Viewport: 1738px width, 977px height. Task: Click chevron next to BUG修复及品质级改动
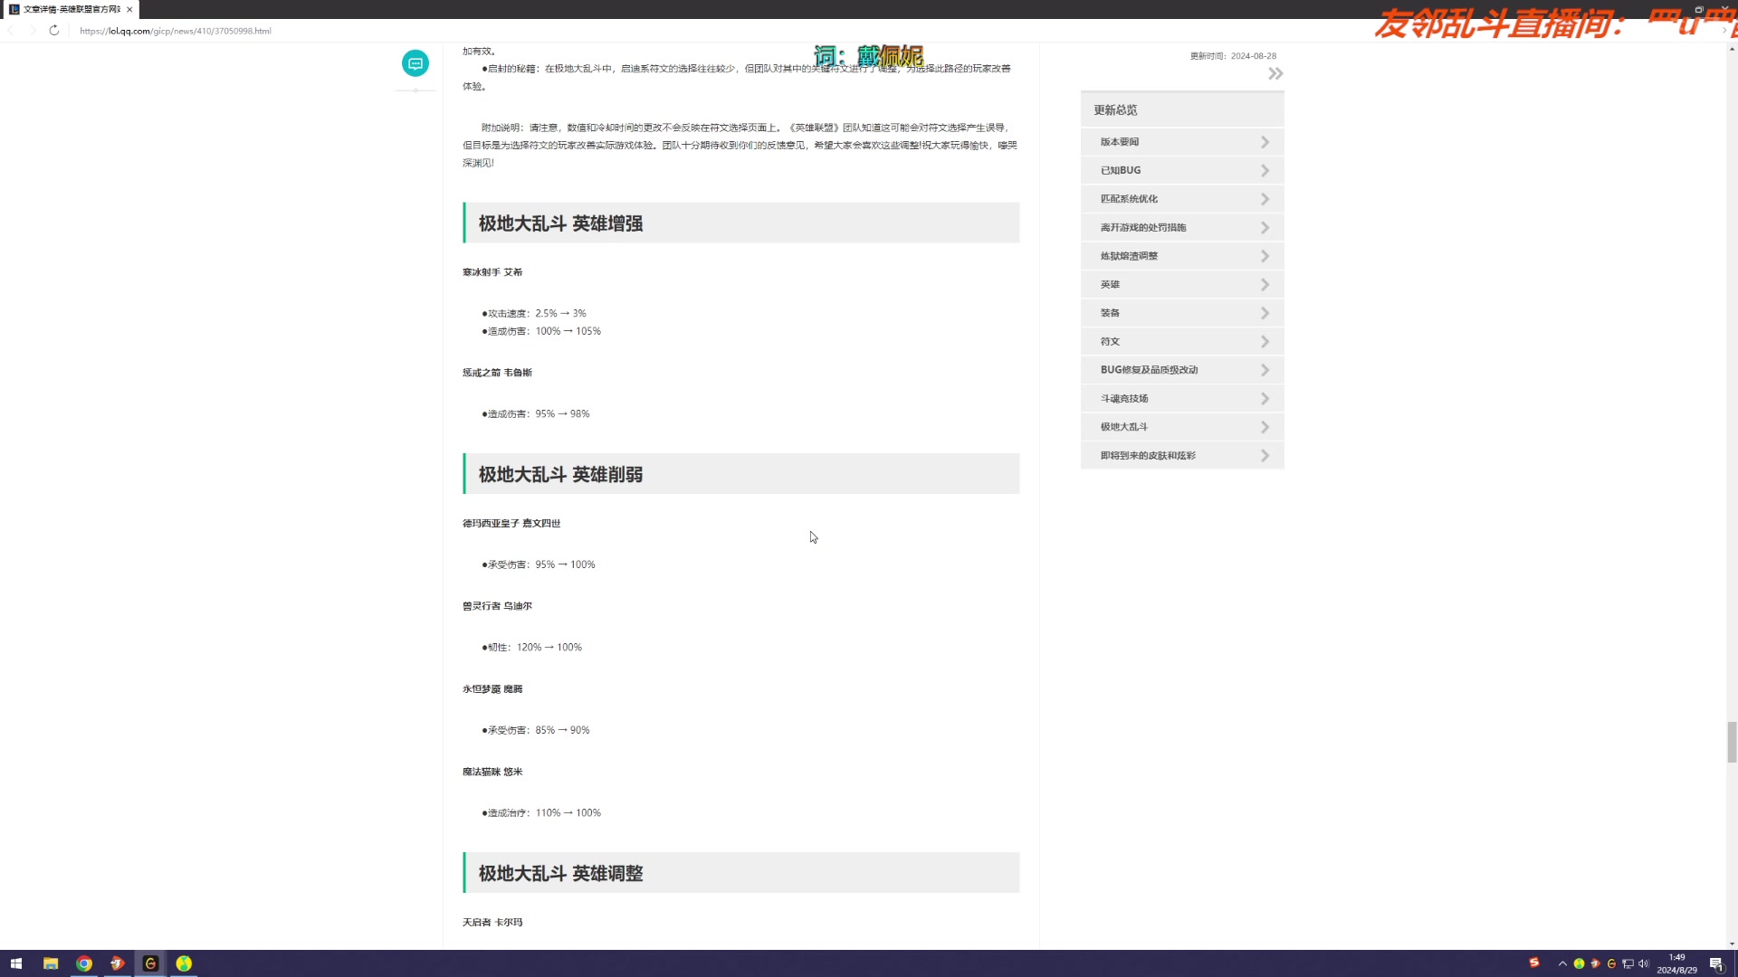(x=1265, y=370)
